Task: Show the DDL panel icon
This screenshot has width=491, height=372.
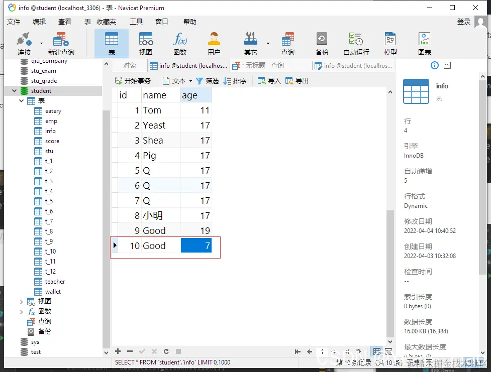Action: click(x=447, y=65)
